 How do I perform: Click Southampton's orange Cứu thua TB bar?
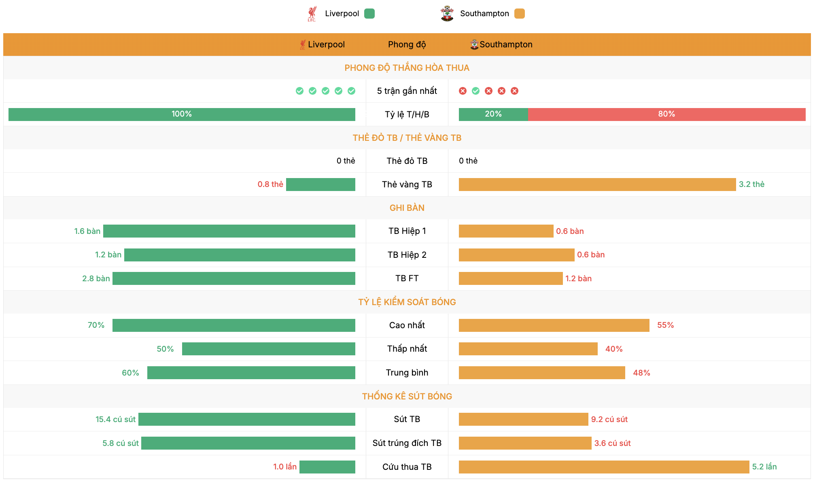(x=604, y=467)
